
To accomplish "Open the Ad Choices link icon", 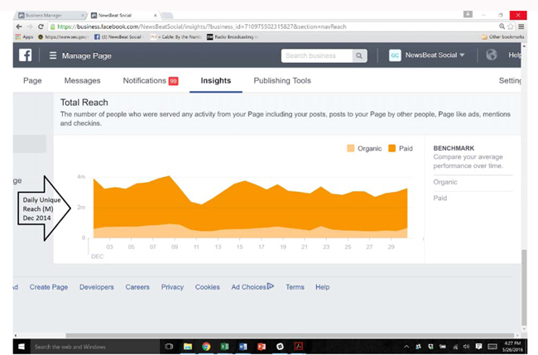I will tap(271, 286).
